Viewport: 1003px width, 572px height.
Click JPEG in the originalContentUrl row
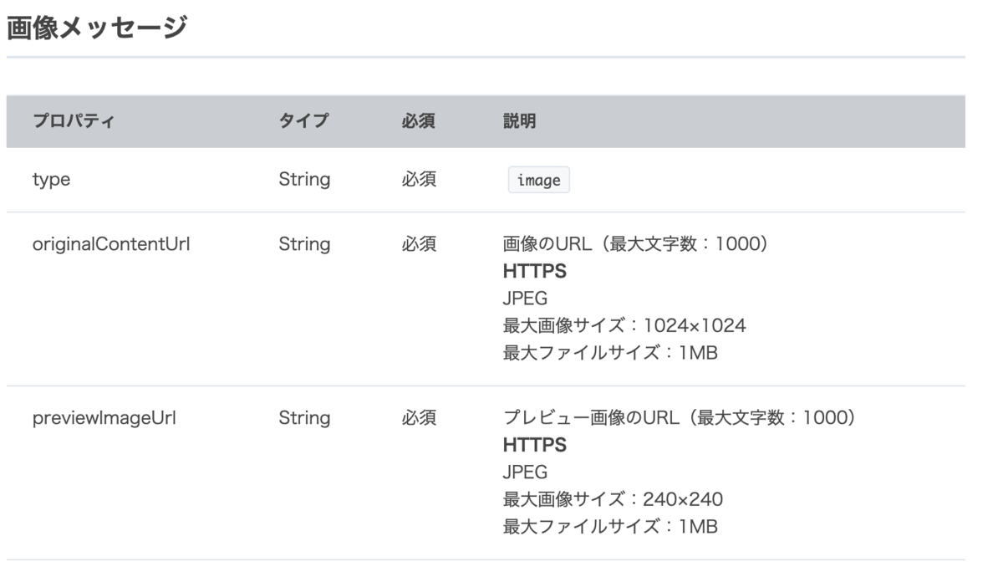click(x=525, y=299)
